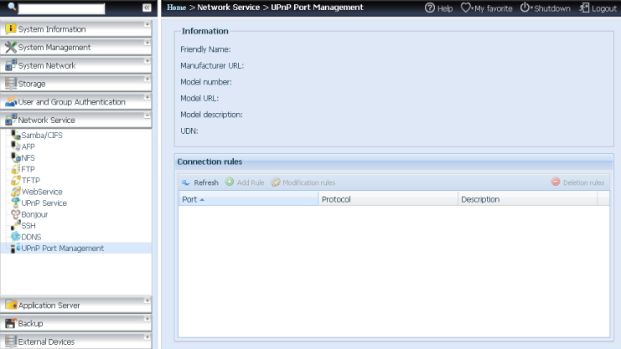Open the AFP tree item
621x349 pixels.
click(x=28, y=146)
